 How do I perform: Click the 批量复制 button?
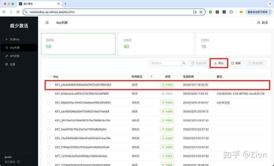tap(199, 63)
